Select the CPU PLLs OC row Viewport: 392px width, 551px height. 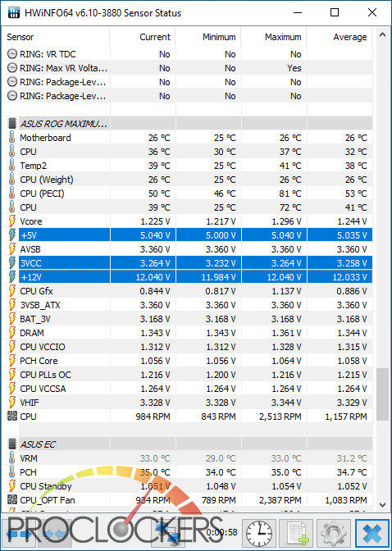coord(188,375)
